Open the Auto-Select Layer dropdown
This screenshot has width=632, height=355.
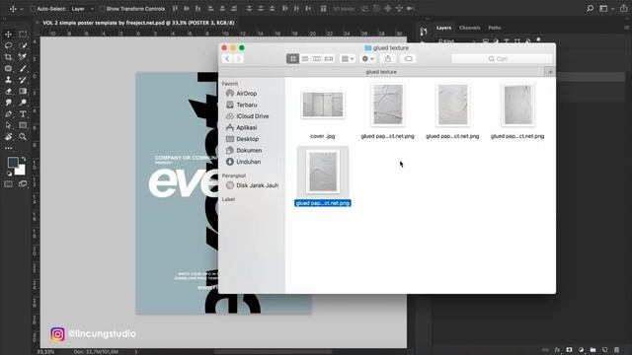tap(82, 9)
